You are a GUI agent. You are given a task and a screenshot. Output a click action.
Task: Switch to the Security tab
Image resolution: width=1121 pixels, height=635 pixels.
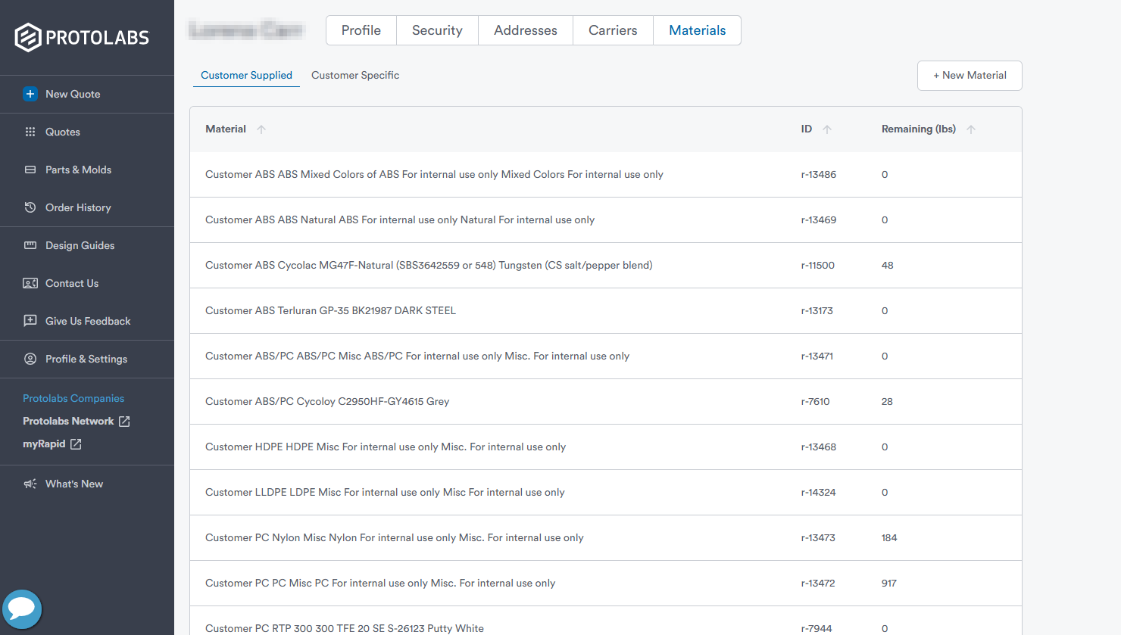click(437, 30)
